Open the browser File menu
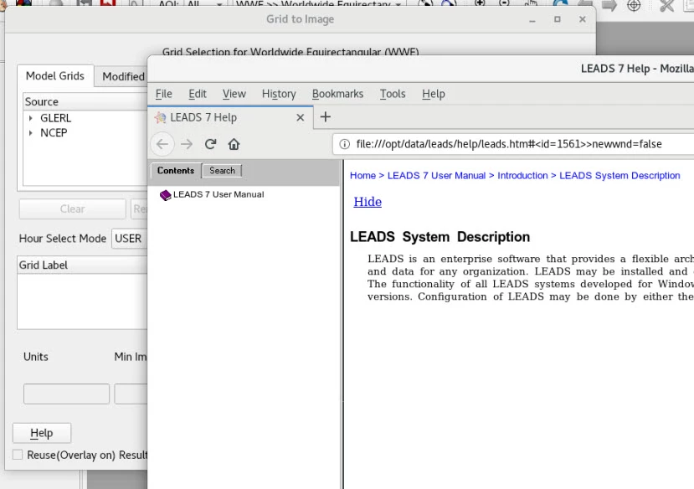 [x=163, y=94]
